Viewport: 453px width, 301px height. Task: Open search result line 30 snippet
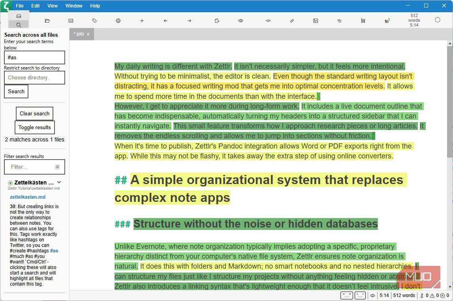pyautogui.click(x=34, y=245)
